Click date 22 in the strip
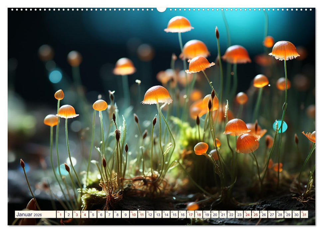The height and width of the screenshot is (233, 323). (231, 215)
